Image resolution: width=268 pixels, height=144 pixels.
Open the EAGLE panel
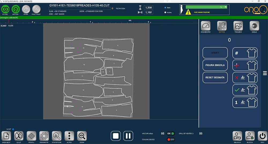(254, 26)
